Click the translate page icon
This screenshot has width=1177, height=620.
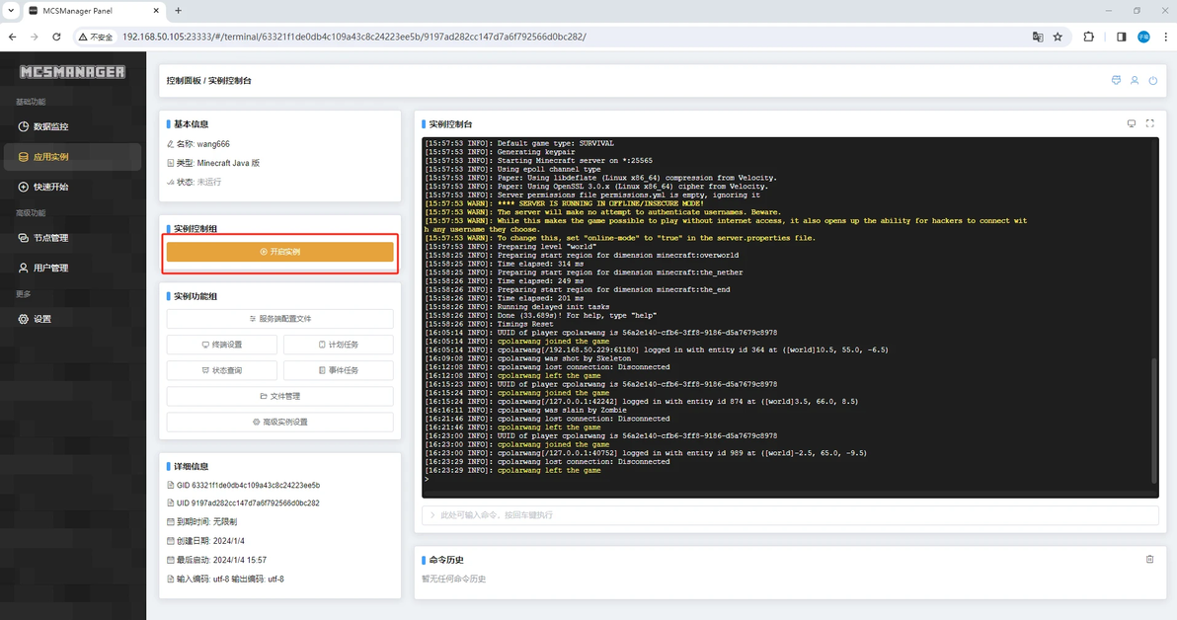click(1038, 37)
